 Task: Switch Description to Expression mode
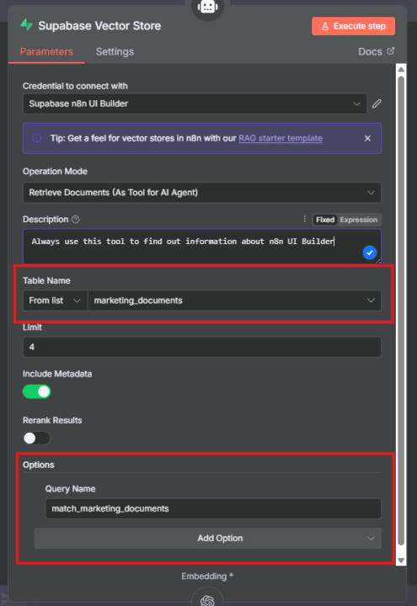(359, 220)
